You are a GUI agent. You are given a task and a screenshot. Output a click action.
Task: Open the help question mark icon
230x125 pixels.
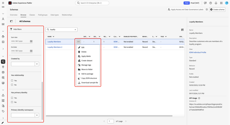(x=211, y=3)
